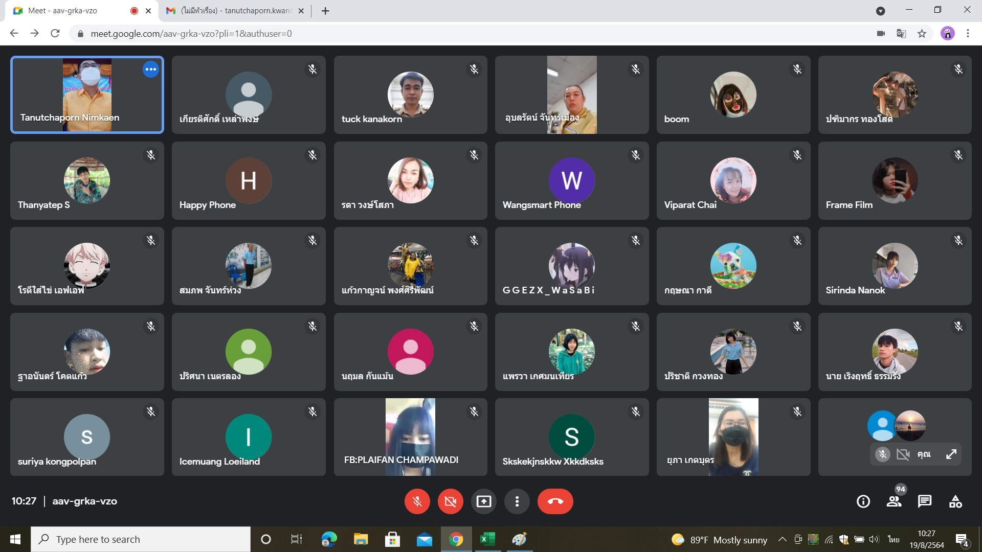Show the participants list with 94 badge
Viewport: 982px width, 552px height.
click(x=894, y=501)
